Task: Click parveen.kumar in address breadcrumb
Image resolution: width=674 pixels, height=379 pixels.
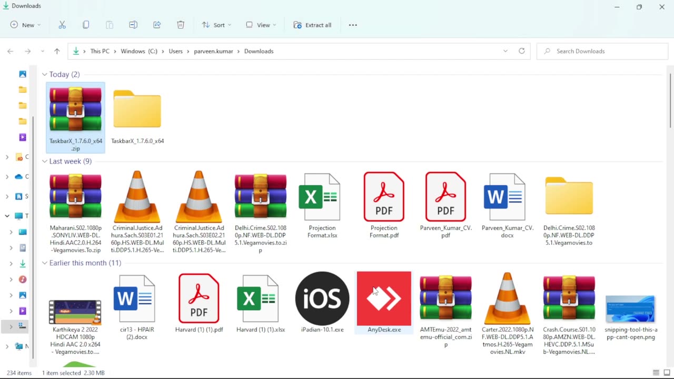Action: pyautogui.click(x=213, y=51)
